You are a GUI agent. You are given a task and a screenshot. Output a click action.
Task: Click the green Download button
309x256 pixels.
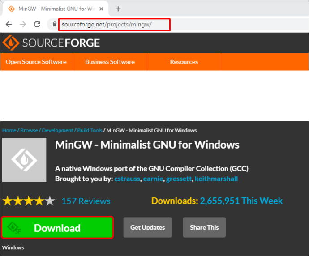tap(57, 227)
